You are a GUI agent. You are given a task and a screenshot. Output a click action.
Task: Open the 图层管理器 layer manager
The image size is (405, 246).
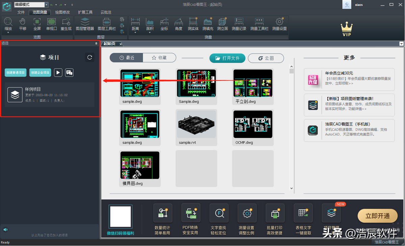pos(85,24)
